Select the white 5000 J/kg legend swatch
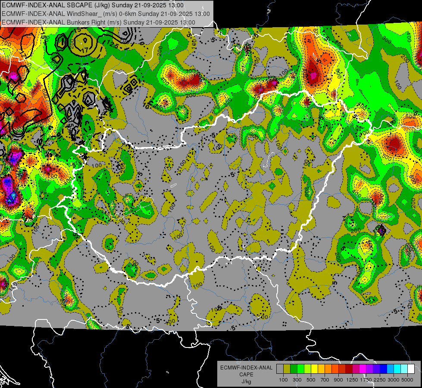The height and width of the screenshot is (388, 422). tap(411, 369)
